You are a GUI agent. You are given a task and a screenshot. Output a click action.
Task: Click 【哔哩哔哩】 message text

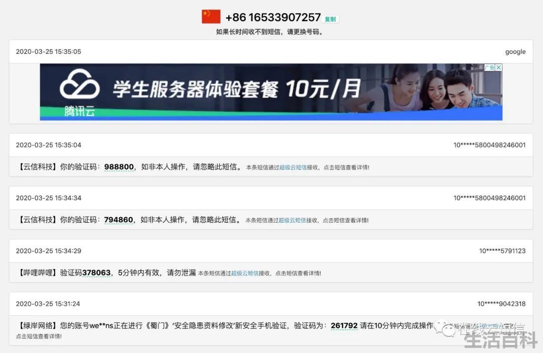[107, 273]
